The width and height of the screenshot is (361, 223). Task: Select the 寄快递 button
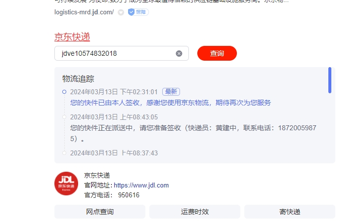(x=290, y=212)
